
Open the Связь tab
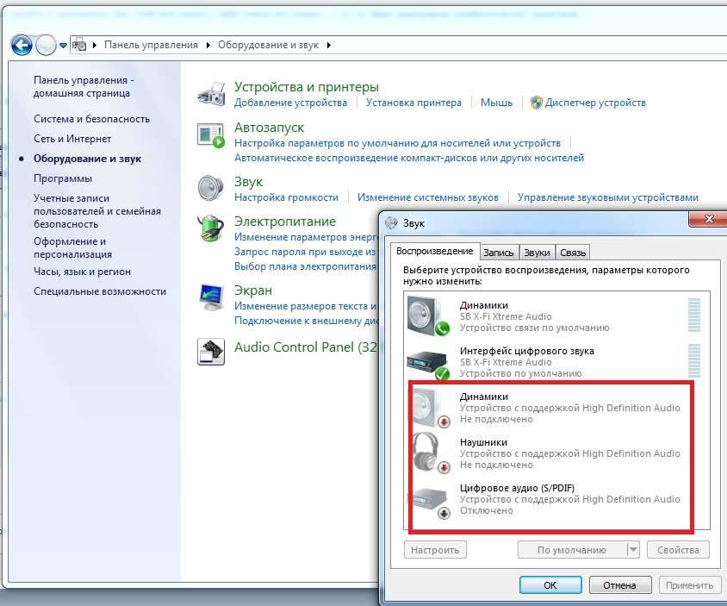573,253
